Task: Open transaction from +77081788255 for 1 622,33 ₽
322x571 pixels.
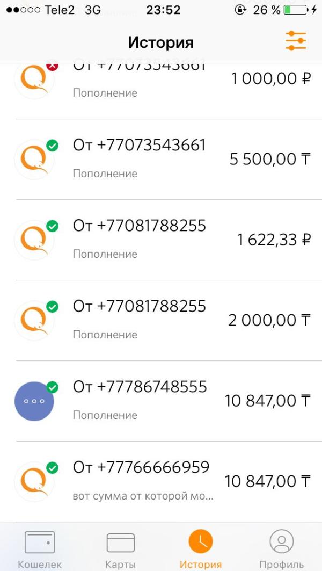Action: point(169,240)
